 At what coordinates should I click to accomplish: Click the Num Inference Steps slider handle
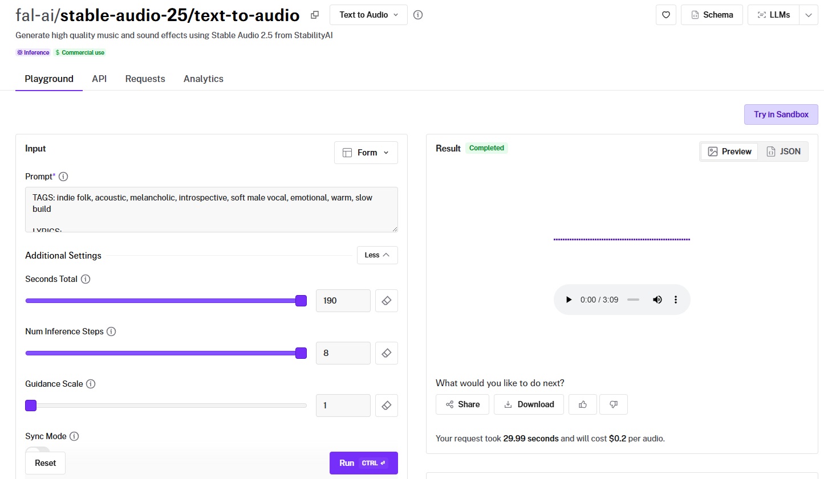click(x=301, y=353)
